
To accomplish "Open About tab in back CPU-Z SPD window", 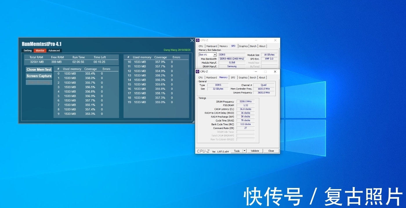I will tap(262, 46).
